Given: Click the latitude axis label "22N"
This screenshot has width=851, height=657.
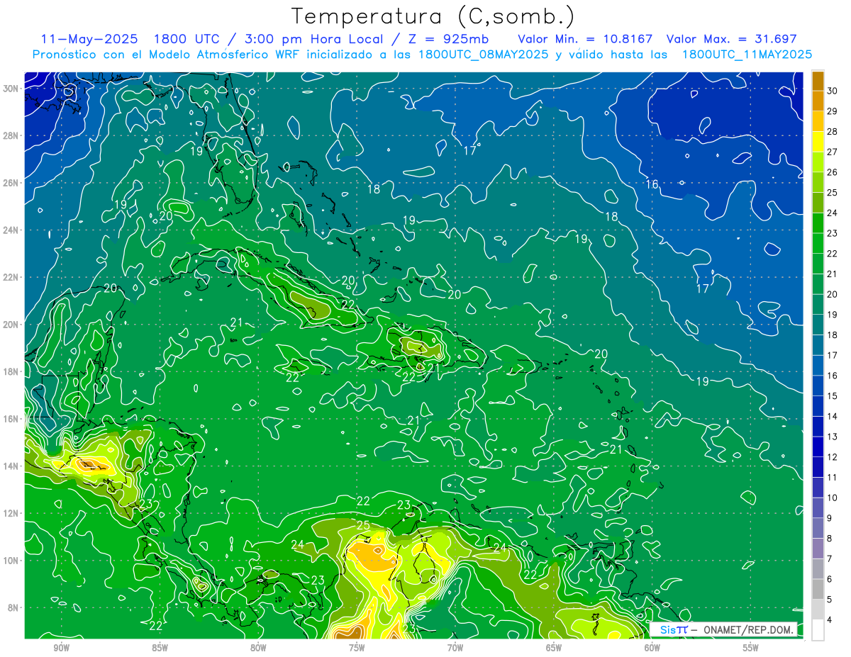Looking at the screenshot, I should pos(11,277).
